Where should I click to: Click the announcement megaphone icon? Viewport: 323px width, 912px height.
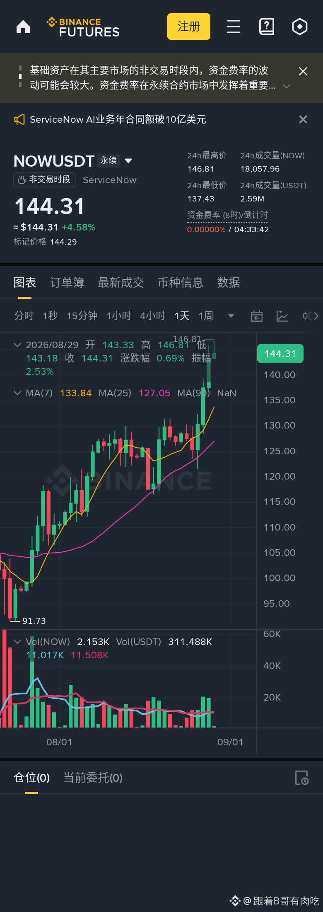(19, 120)
